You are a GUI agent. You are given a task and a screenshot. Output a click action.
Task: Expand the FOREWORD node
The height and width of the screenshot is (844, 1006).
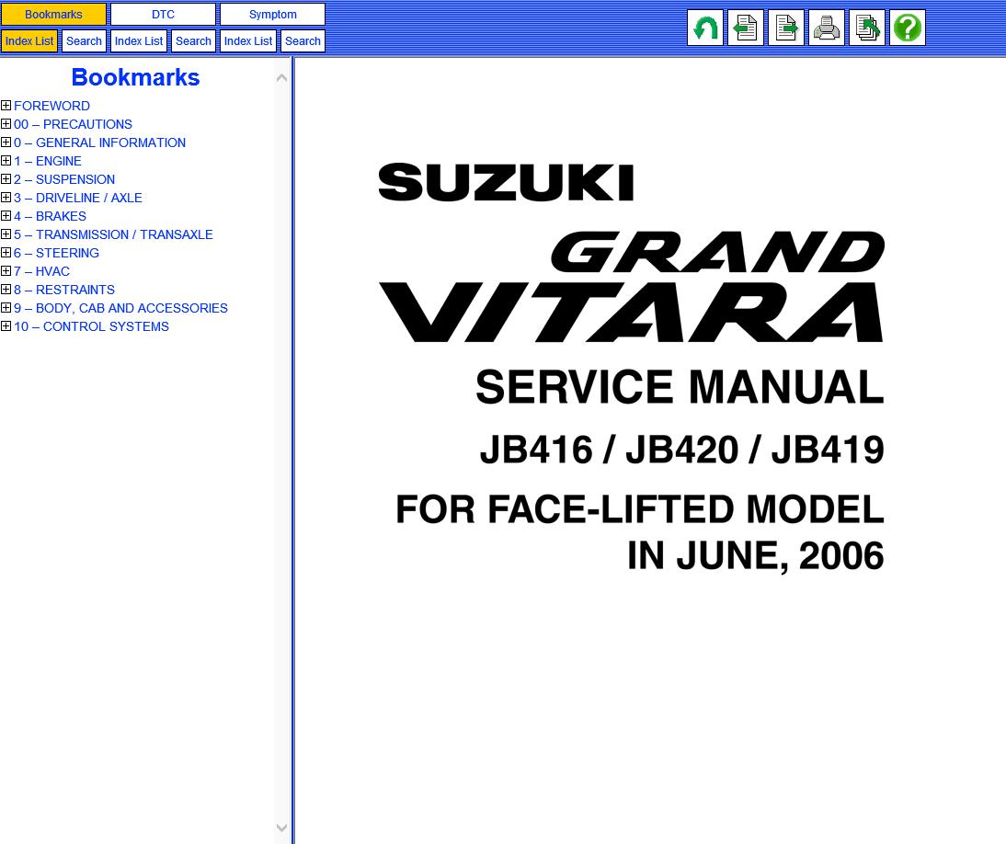point(6,105)
